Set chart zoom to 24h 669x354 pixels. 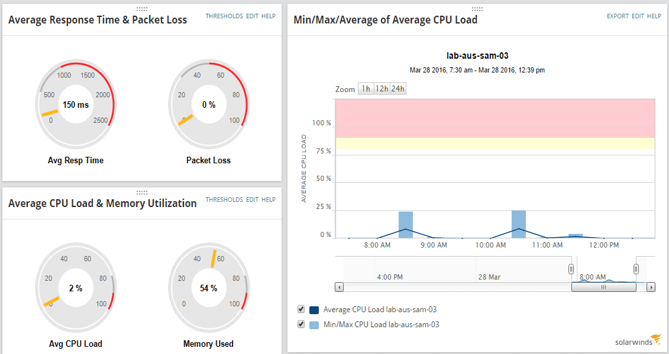coord(397,89)
